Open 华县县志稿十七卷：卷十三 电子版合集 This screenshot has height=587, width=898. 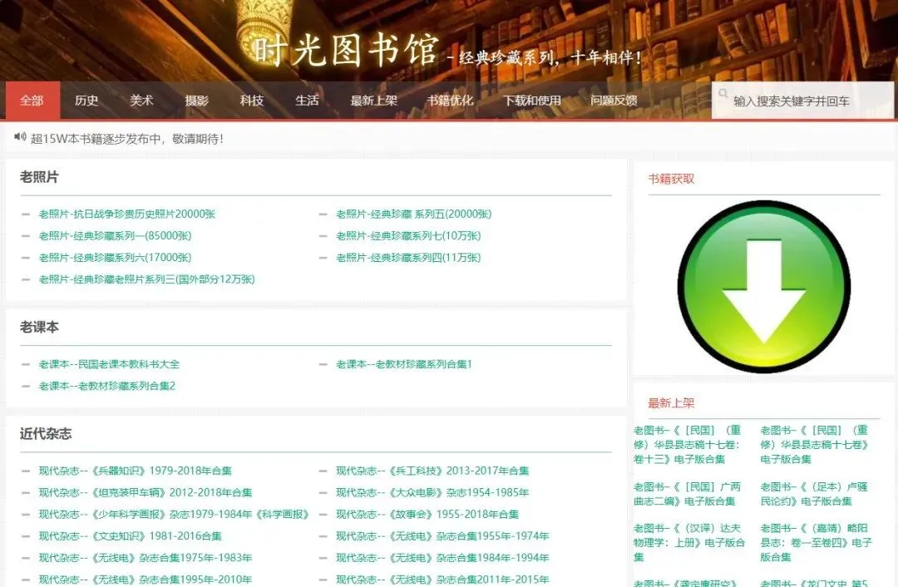[688, 444]
